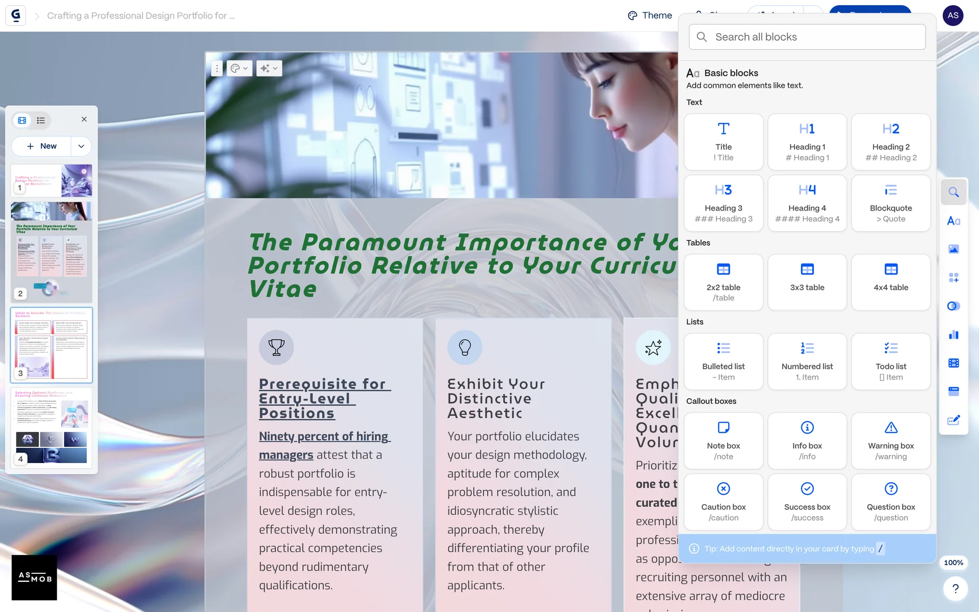Open the AI edit sparkle dropdown

point(269,68)
